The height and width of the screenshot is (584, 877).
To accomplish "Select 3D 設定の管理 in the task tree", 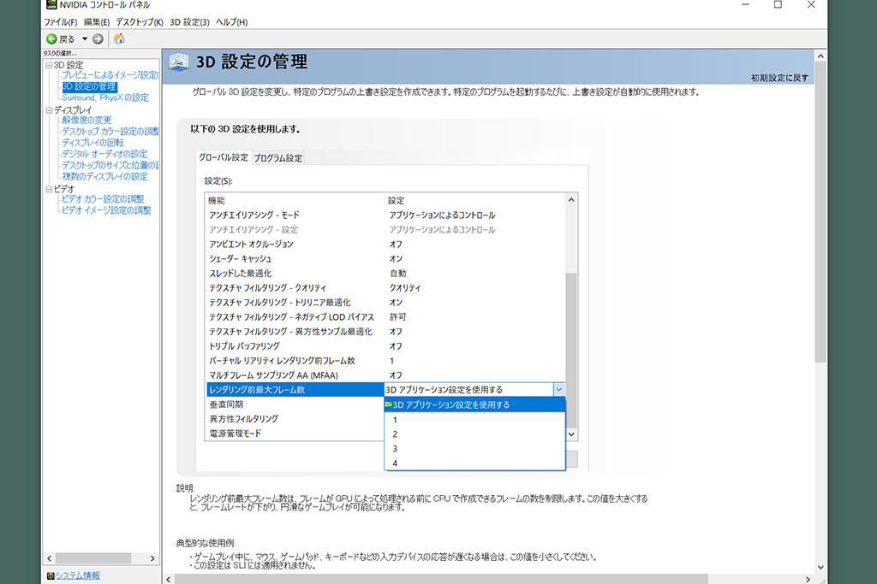I will [89, 86].
